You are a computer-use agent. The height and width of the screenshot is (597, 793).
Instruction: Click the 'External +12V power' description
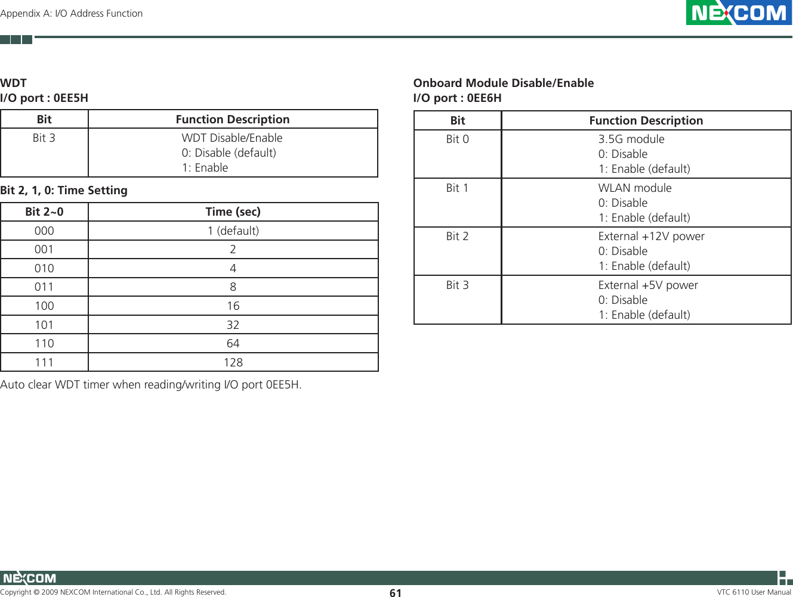652,236
